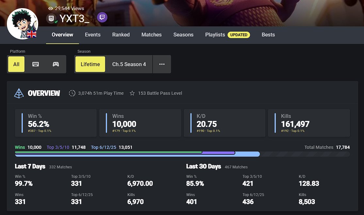Screen dimensions: 364x215
Task: Click 153 Battle Pass Level text
Action: (x=160, y=93)
